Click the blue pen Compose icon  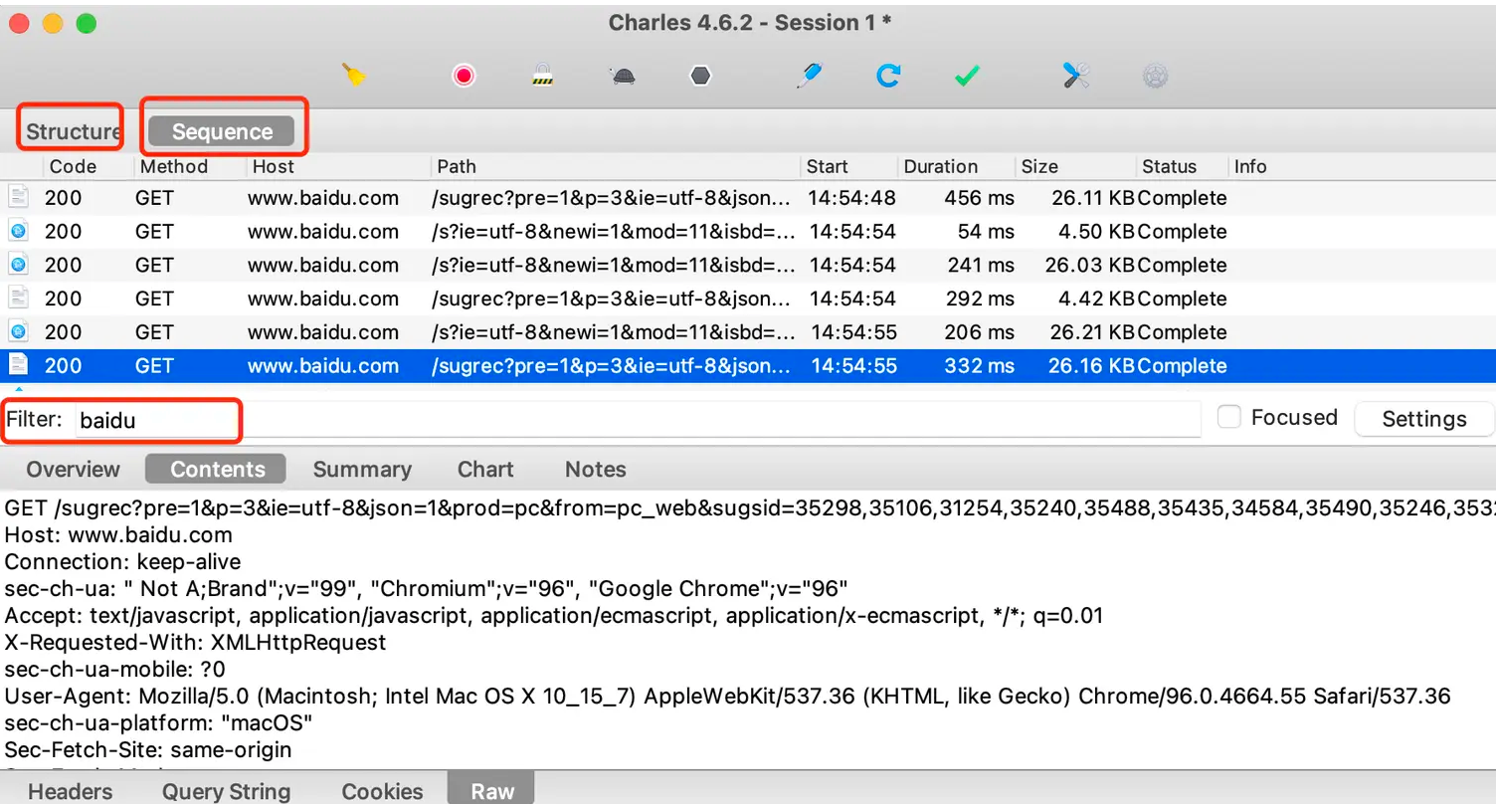click(810, 76)
